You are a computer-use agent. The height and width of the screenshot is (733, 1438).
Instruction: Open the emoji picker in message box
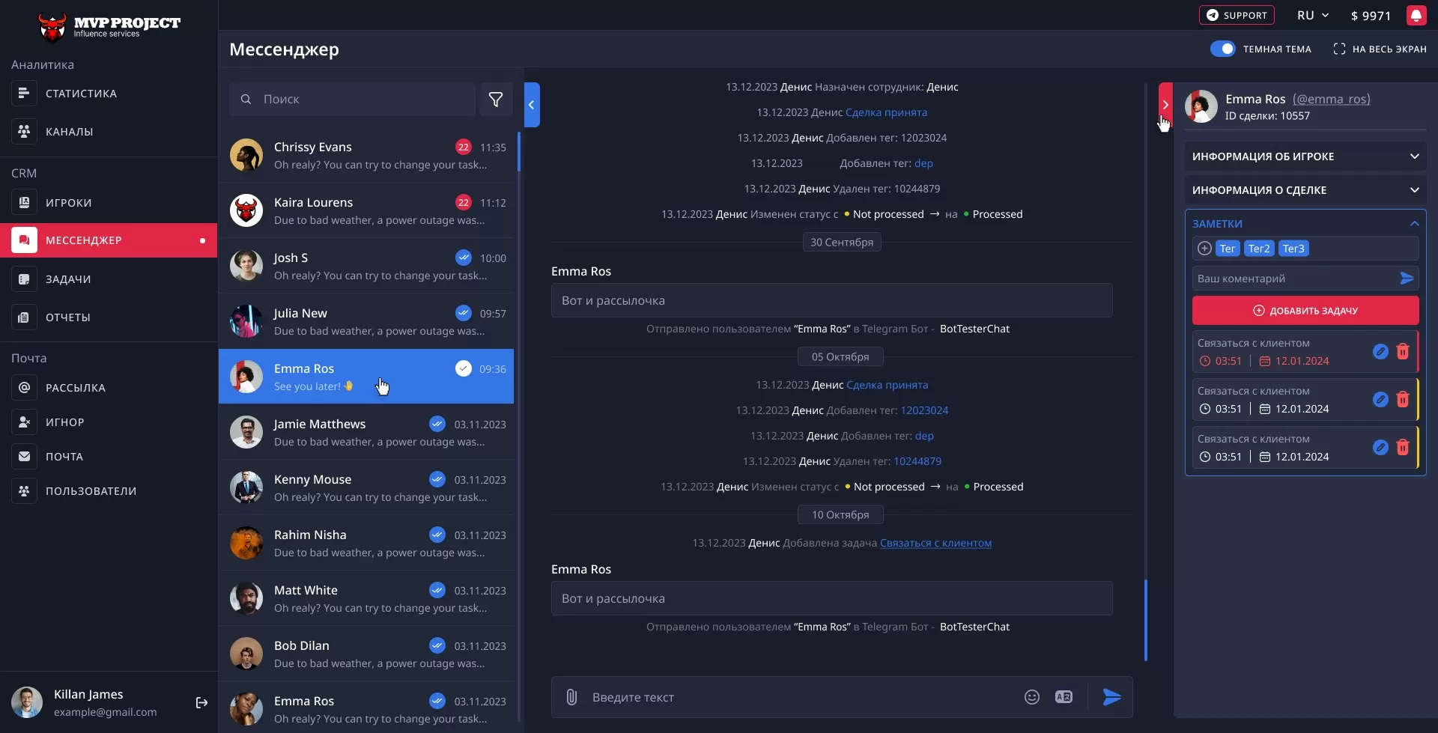tap(1031, 697)
